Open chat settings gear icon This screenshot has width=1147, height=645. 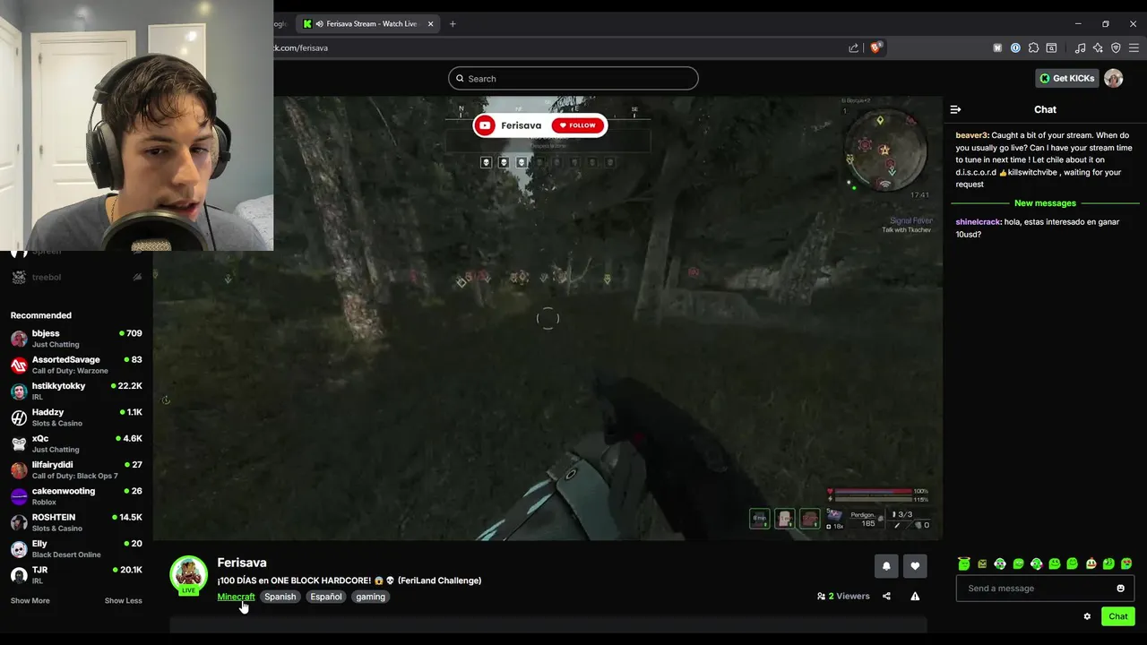pos(1087,616)
